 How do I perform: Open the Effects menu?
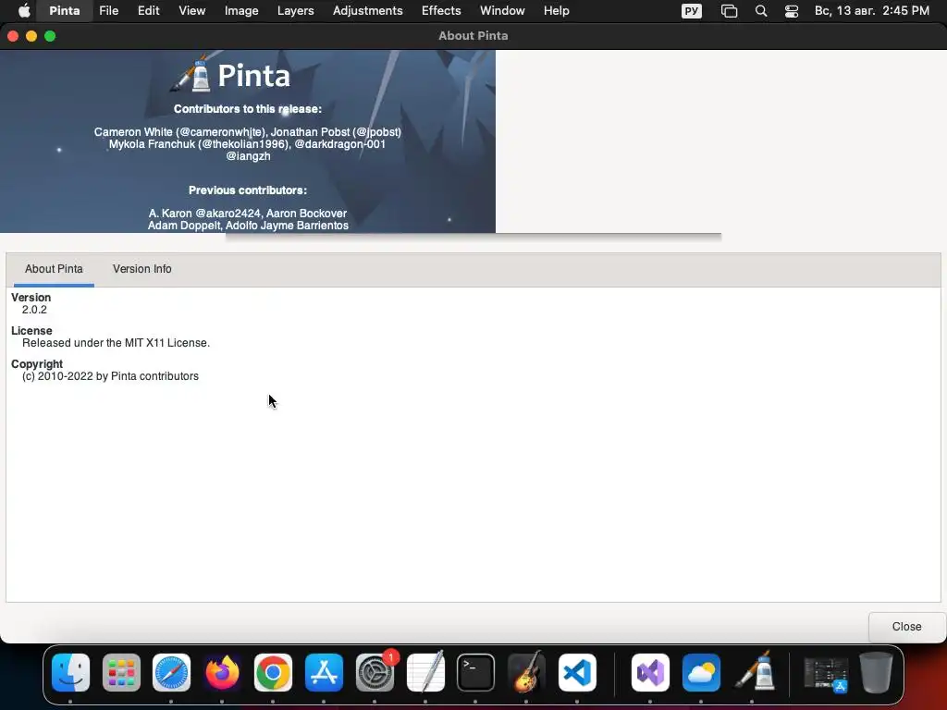tap(441, 11)
